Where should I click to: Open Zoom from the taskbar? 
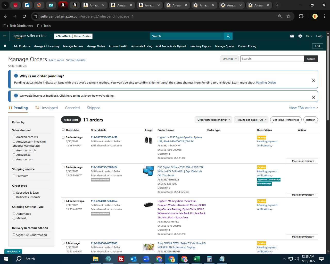146,259
